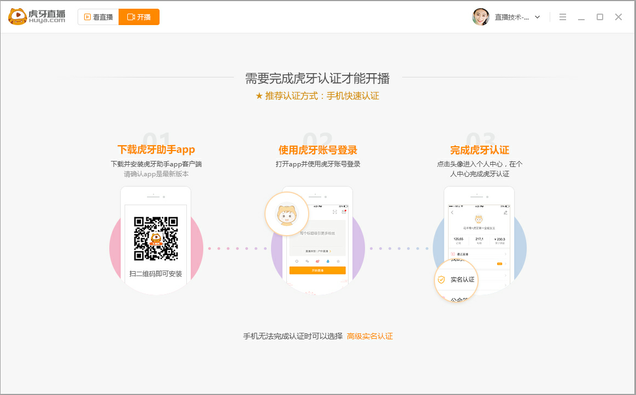
Task: Click the Huya.com logo icon
Action: [17, 16]
